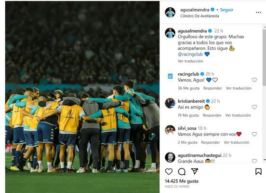Screen dimensions: 266x193
Task: Open the three-dot more options menu
Action: [258, 13]
